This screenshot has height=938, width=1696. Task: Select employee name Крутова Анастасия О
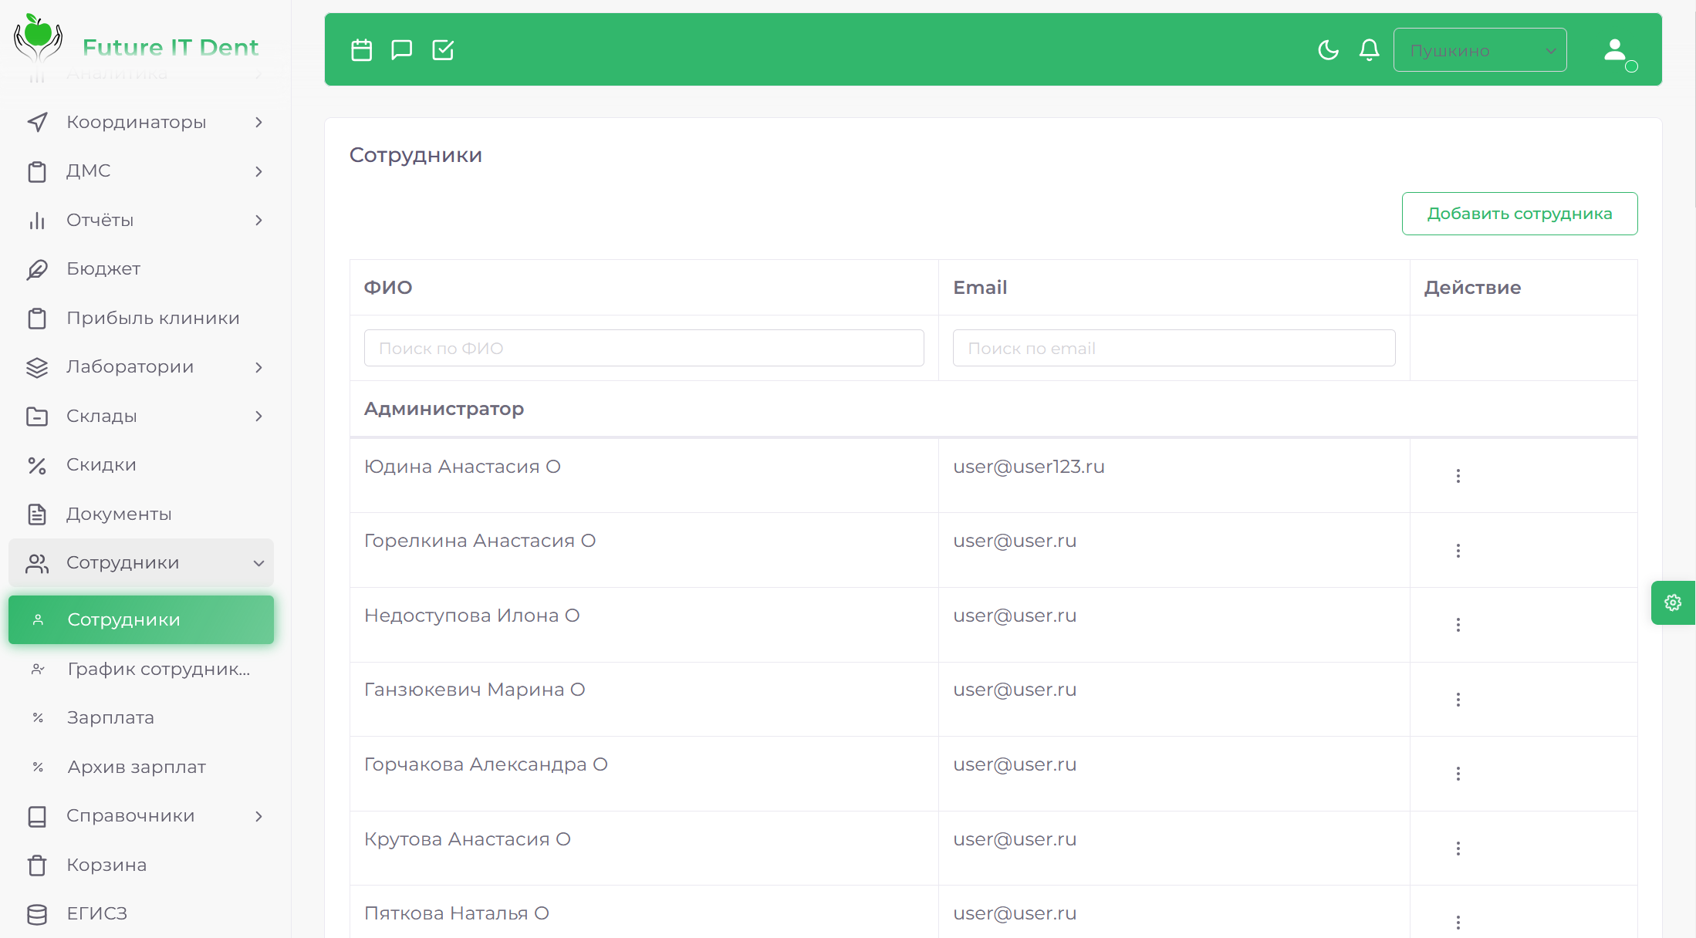pos(468,839)
